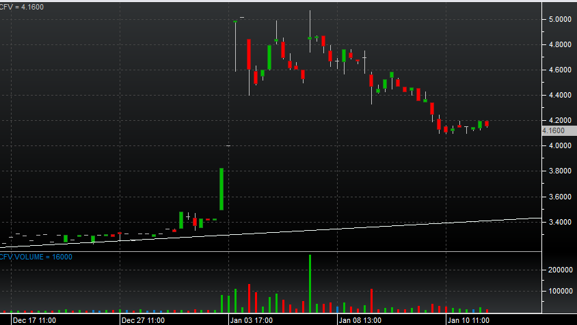
Task: Select the large green breakout candle below 4.0000
Action: pos(222,189)
